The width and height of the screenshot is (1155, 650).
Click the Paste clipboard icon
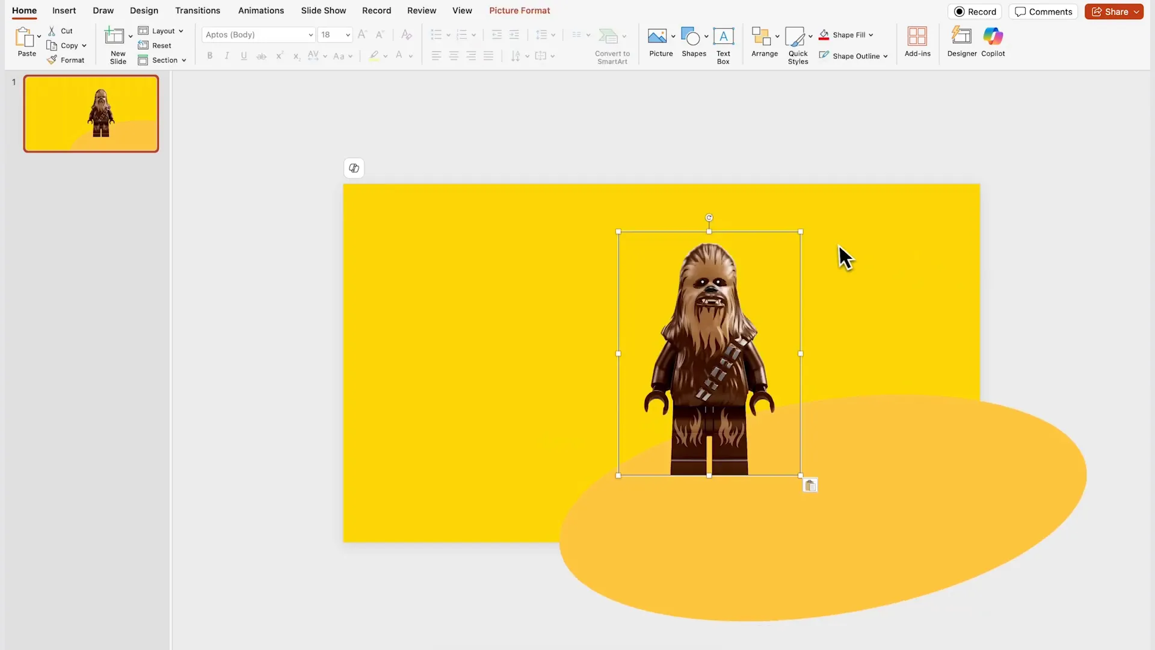coord(25,37)
